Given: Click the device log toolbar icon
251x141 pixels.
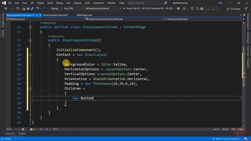Looking at the screenshot, I should click(x=197, y=9).
